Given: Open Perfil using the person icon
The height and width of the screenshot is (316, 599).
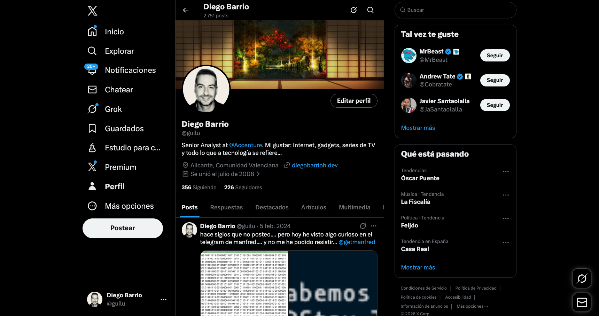Looking at the screenshot, I should pyautogui.click(x=92, y=186).
